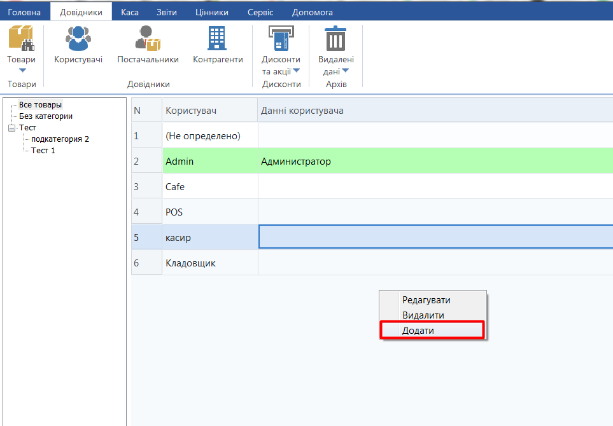Open the Контрагенти building icon

click(217, 38)
